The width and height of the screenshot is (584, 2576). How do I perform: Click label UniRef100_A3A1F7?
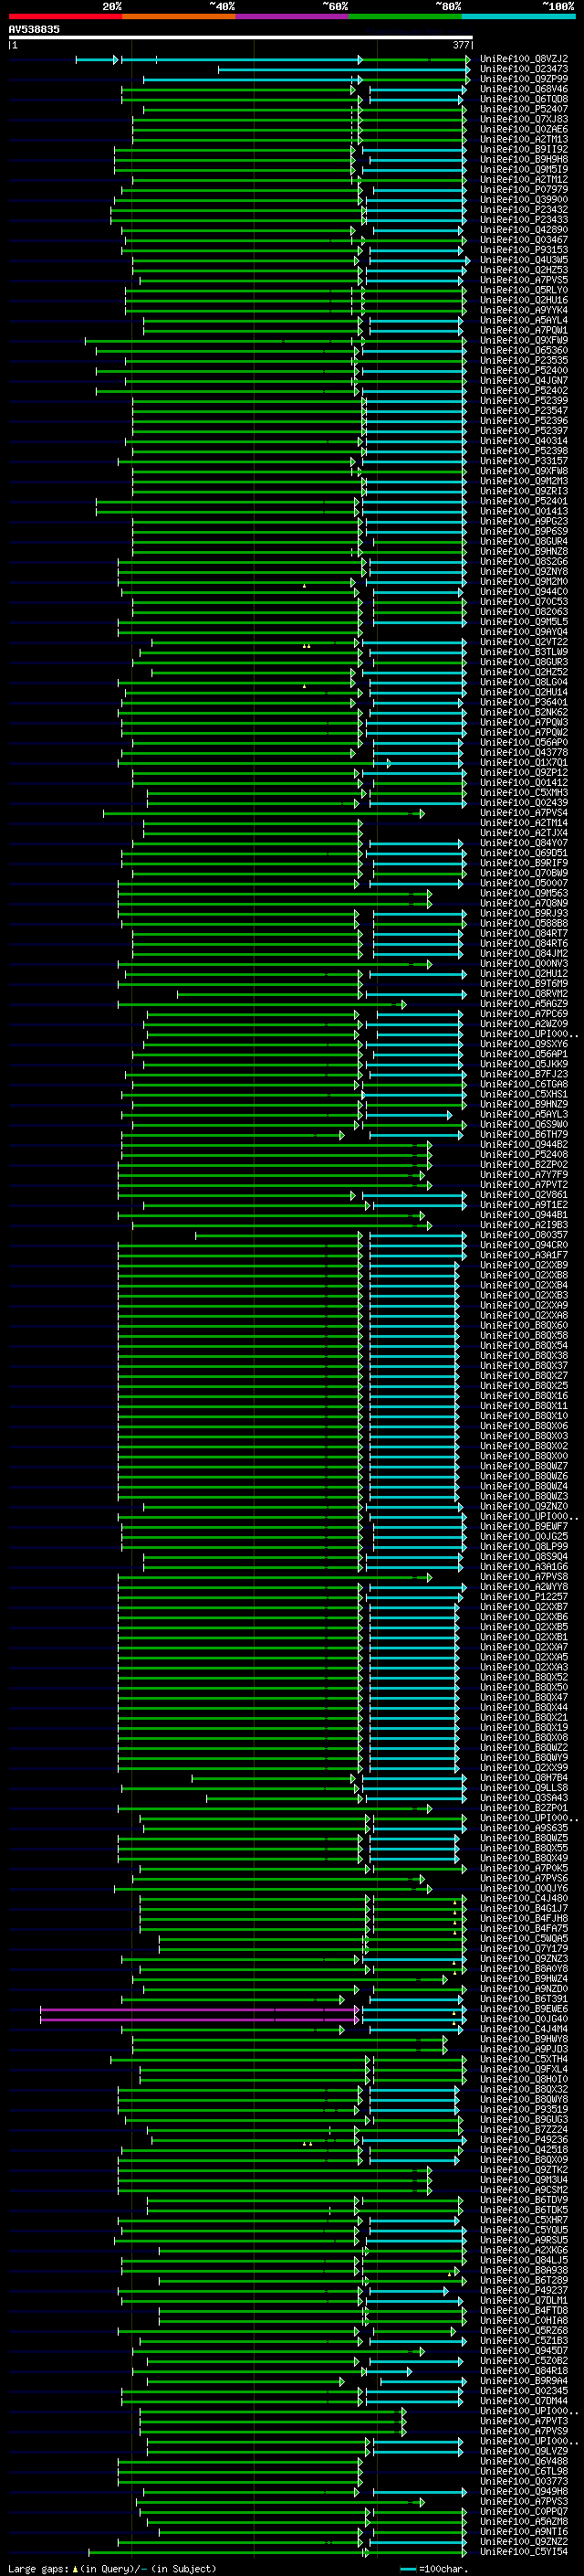tap(524, 1255)
